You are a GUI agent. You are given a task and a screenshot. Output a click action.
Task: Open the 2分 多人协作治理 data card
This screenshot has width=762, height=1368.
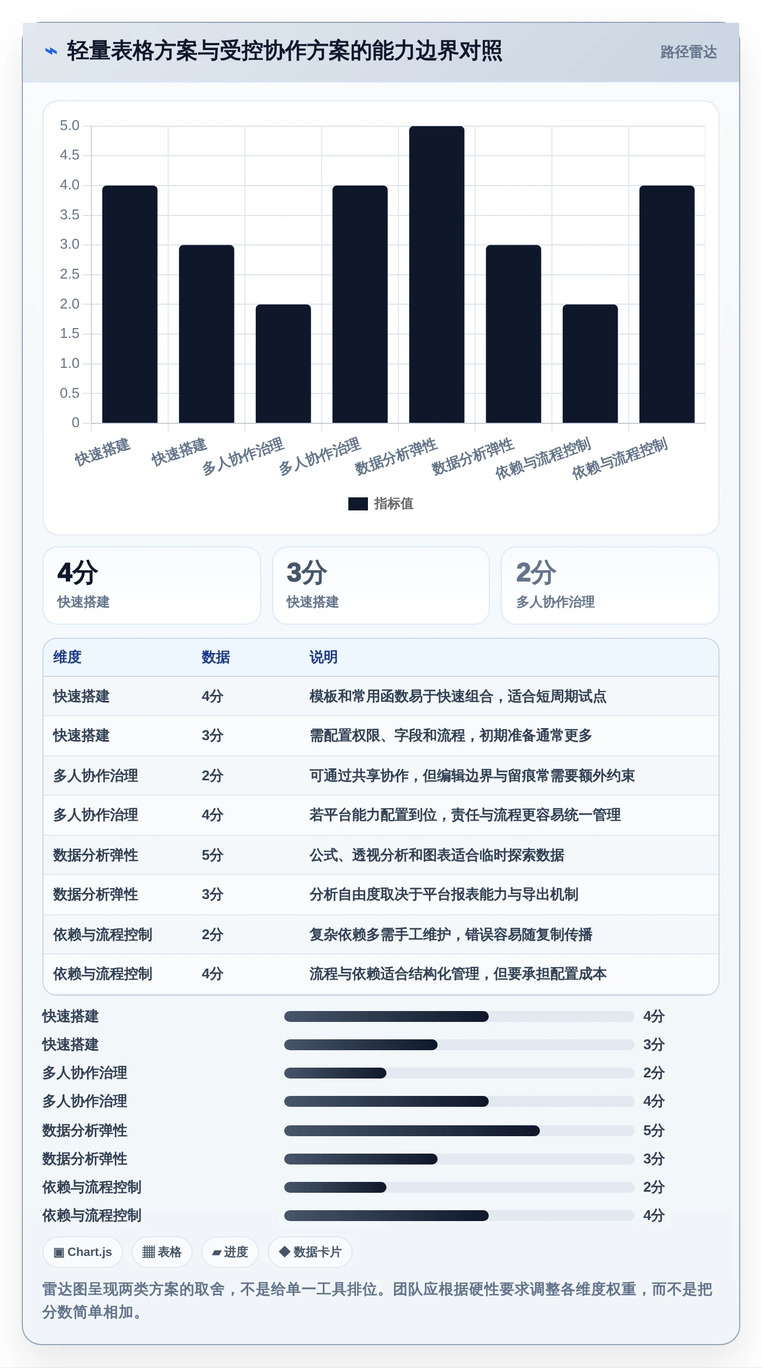(610, 586)
